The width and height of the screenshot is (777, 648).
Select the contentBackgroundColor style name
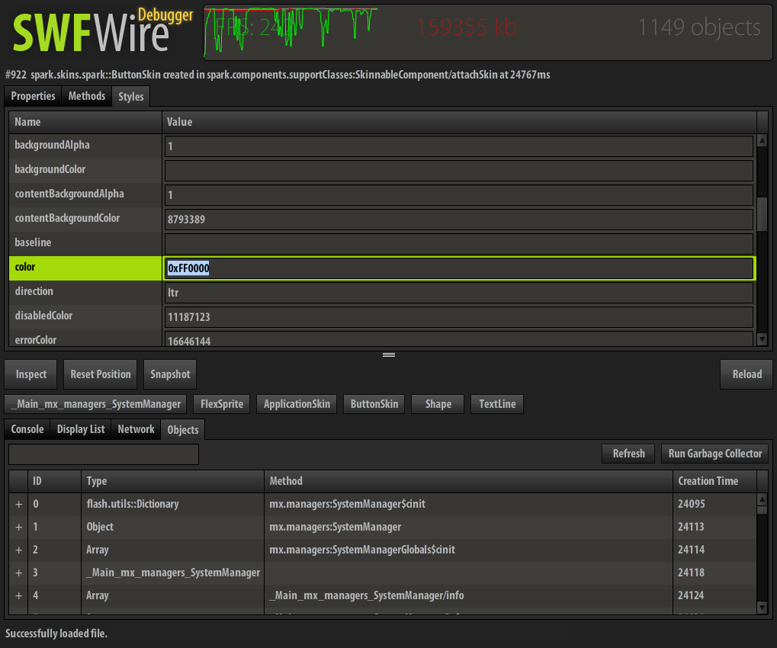pos(67,219)
